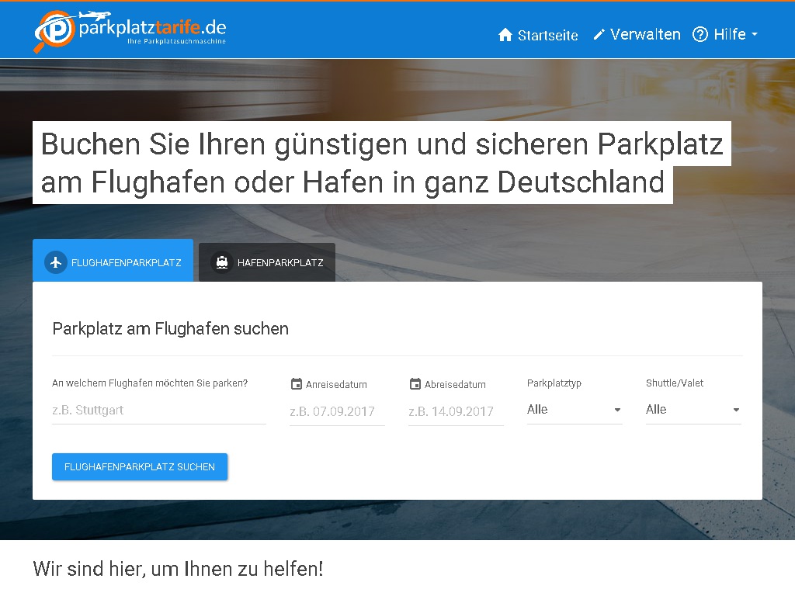Click the Abreisedatum date field

[456, 411]
